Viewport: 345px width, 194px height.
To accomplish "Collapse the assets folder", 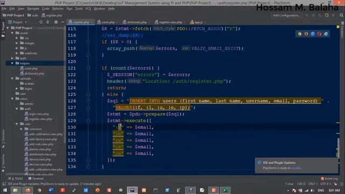I will tap(12, 33).
